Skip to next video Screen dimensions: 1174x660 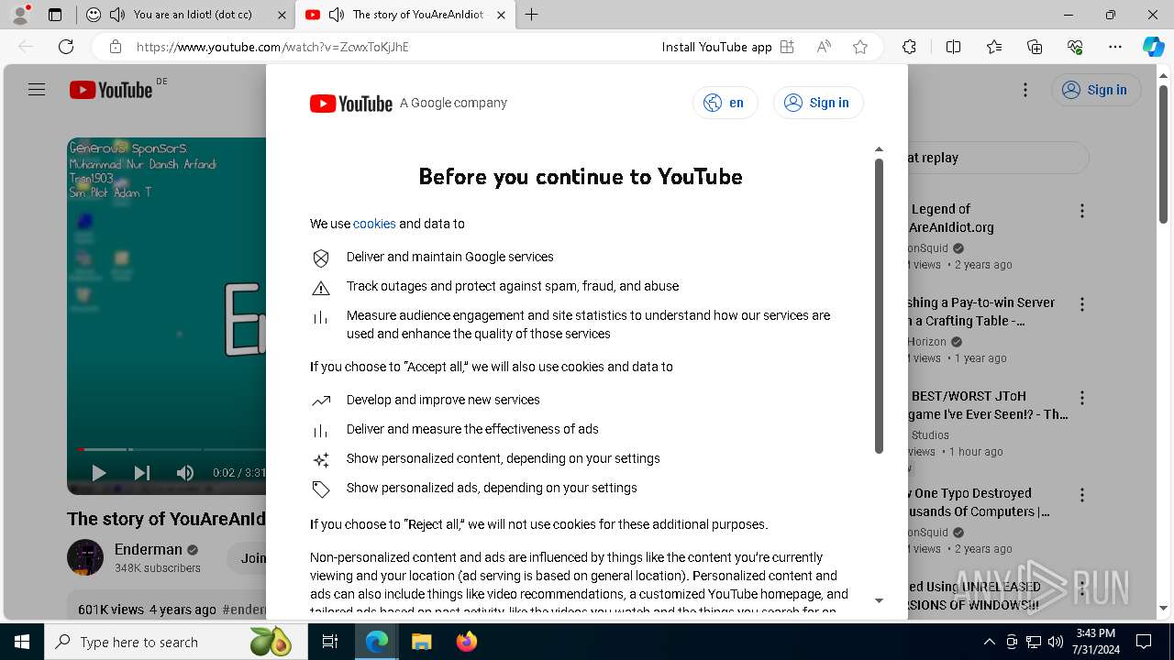[141, 473]
